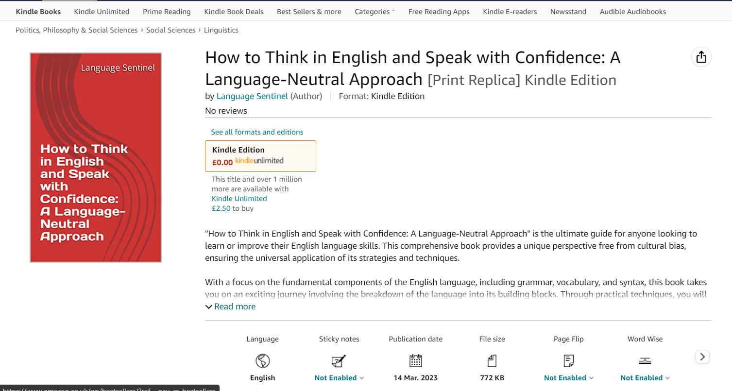This screenshot has height=391, width=732.
Task: Select the Kindle Edition £0.00 format box
Action: click(x=260, y=156)
